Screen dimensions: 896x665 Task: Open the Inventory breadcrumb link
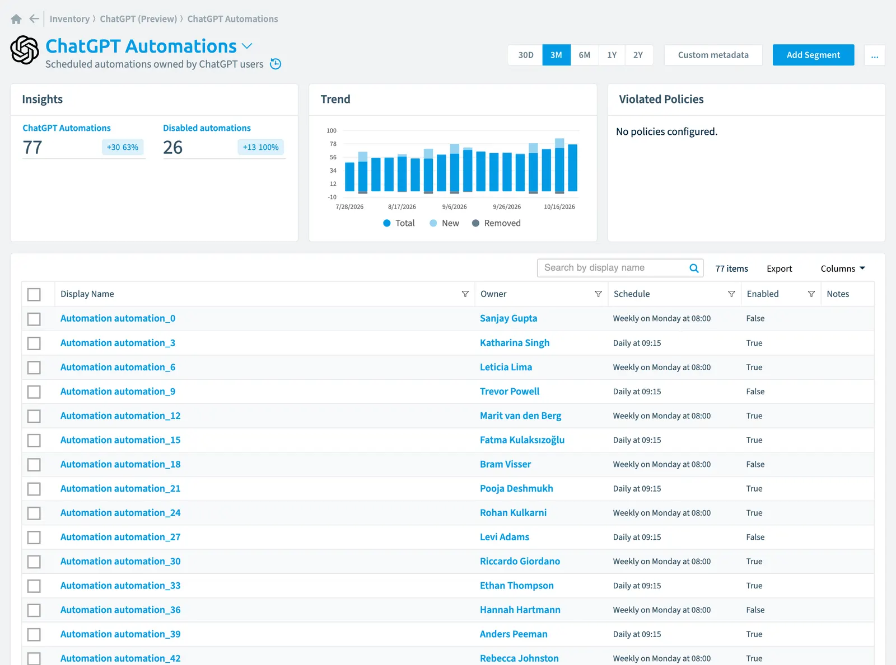(69, 19)
